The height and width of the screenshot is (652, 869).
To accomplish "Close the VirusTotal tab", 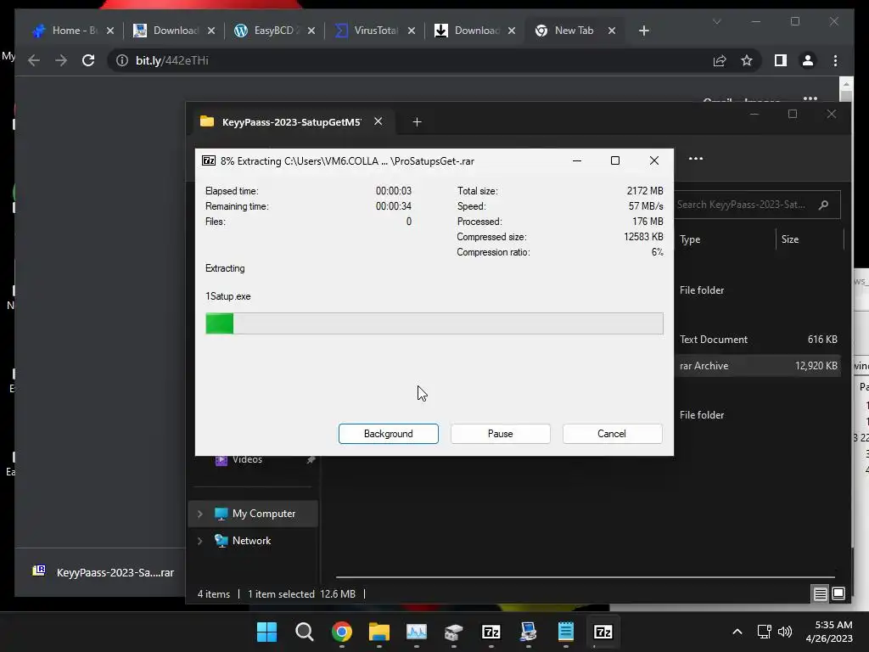I will click(x=412, y=31).
